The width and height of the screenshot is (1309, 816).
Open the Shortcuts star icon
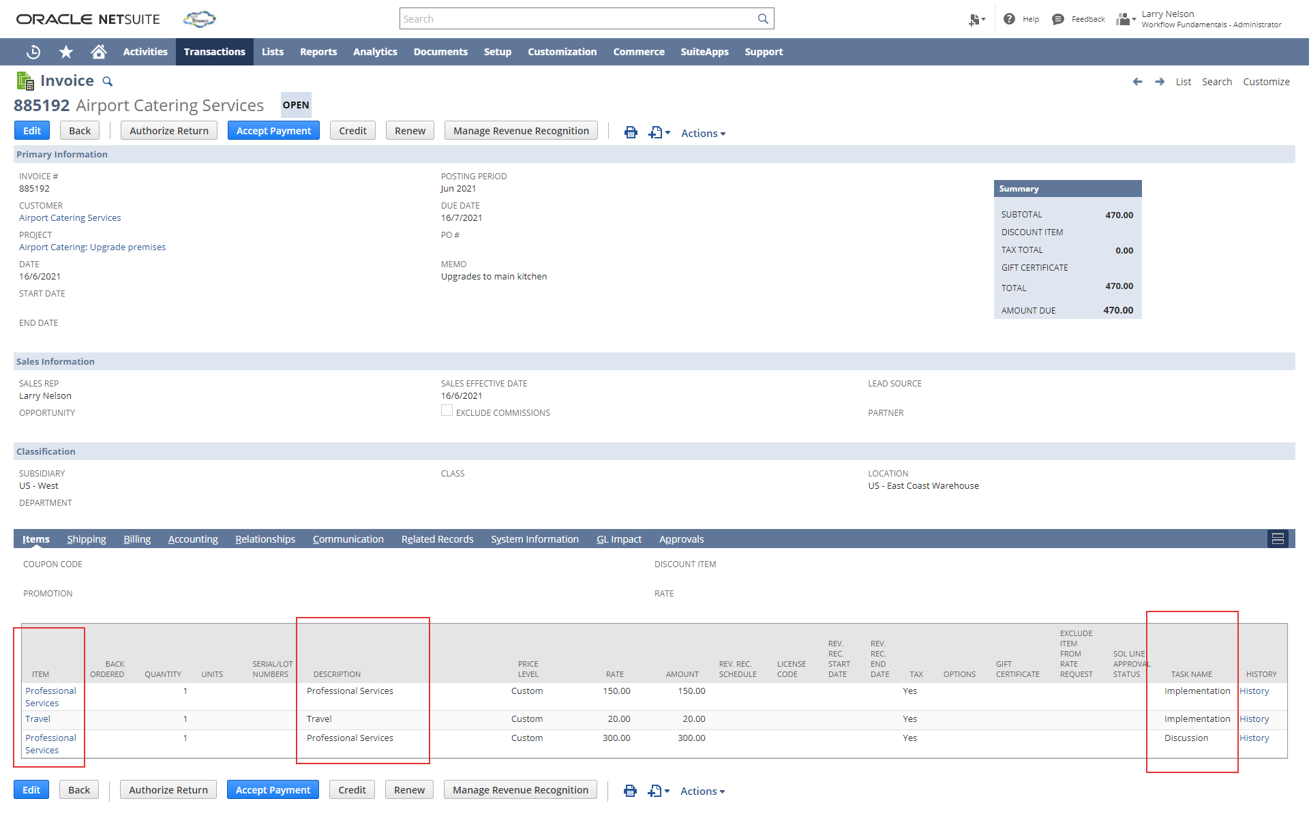tap(66, 52)
